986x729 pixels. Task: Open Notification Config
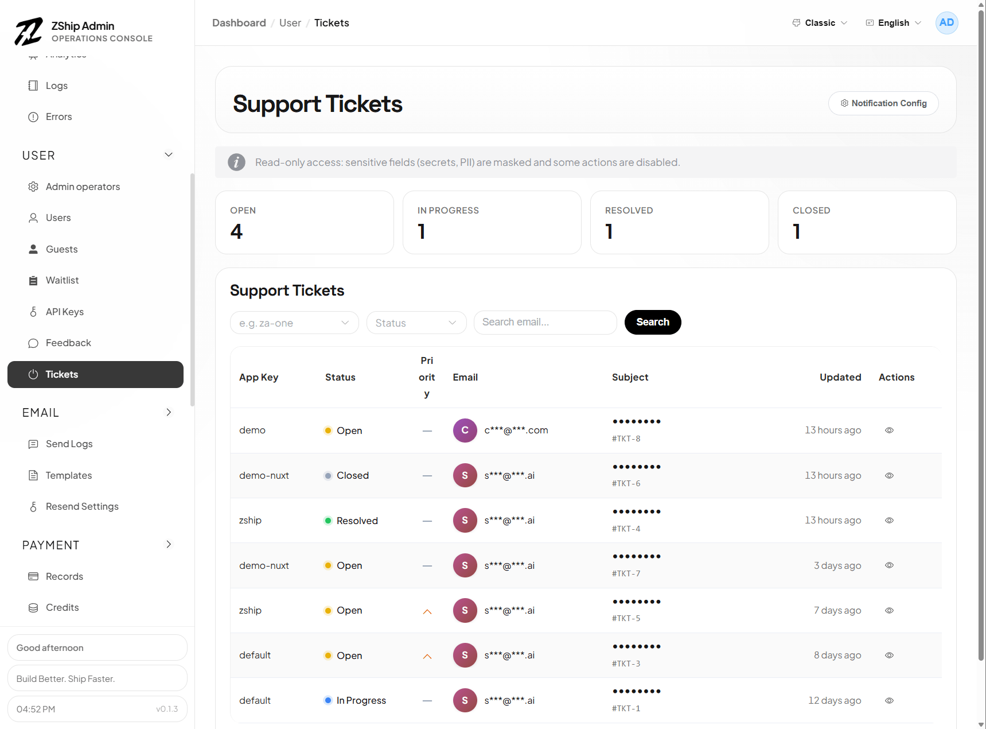pyautogui.click(x=883, y=103)
